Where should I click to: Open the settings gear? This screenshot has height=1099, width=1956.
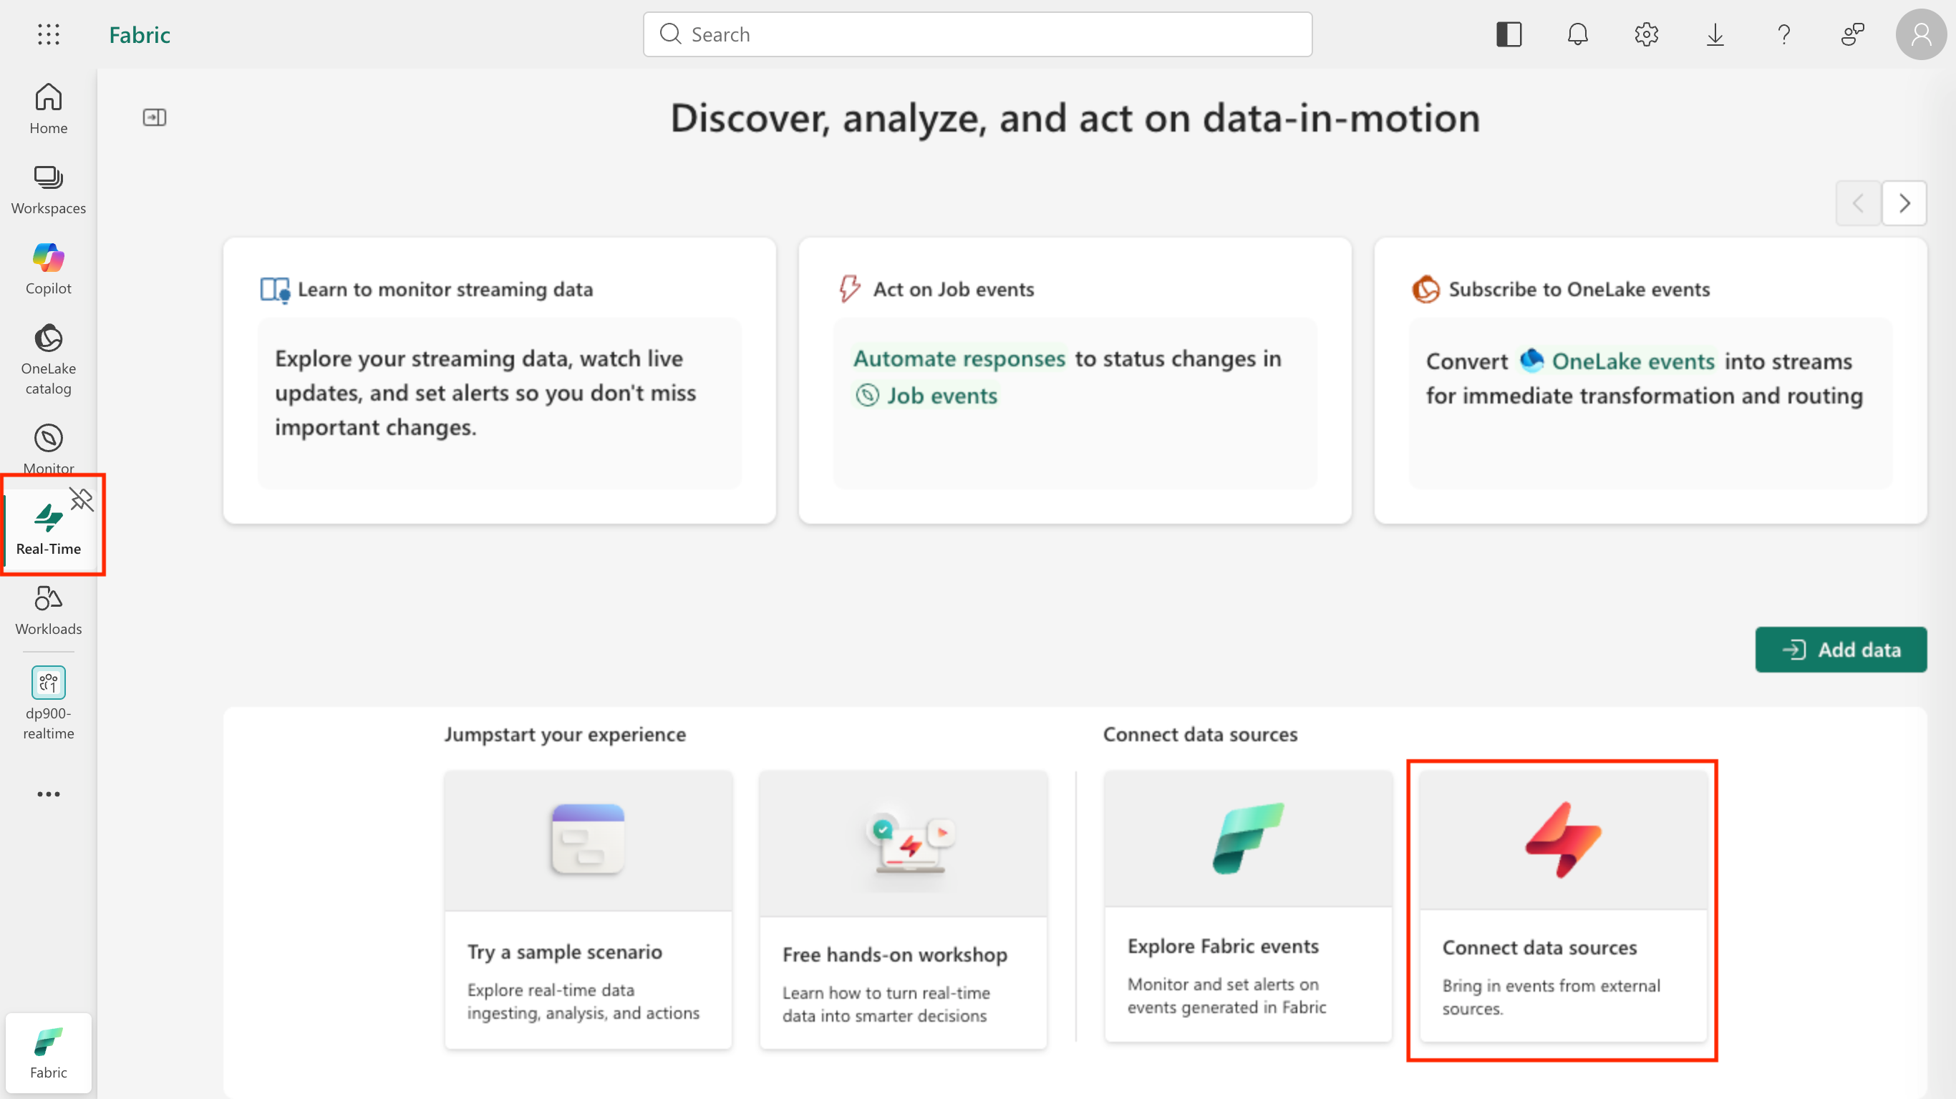[x=1646, y=34]
